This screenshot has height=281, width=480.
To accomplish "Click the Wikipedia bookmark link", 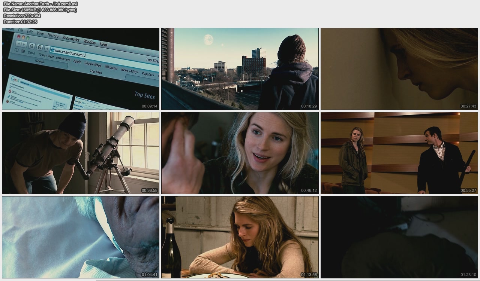I will pos(111,67).
